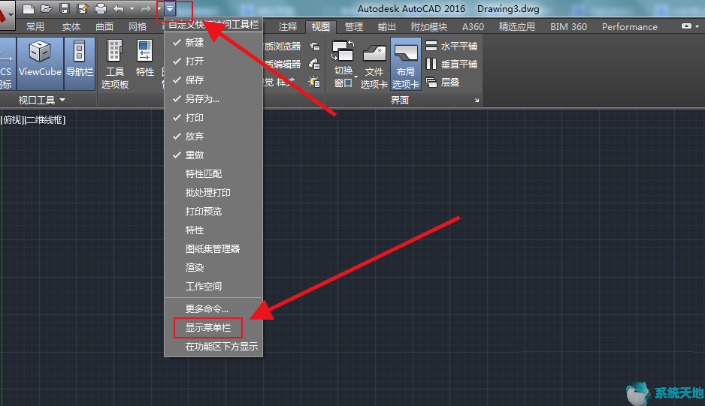The image size is (705, 406).
Task: Click the [俯视] viewport view control
Action: point(12,120)
